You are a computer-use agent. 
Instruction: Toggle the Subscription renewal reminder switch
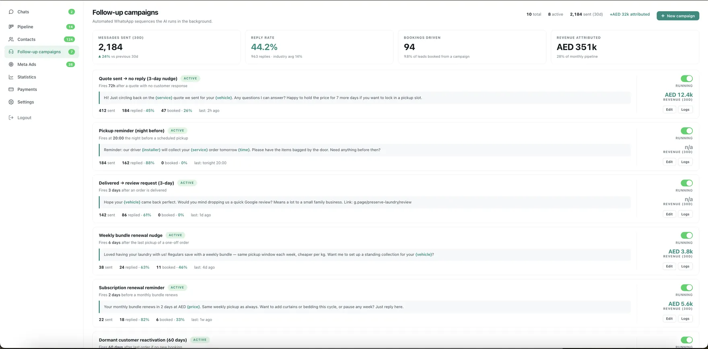(x=687, y=288)
